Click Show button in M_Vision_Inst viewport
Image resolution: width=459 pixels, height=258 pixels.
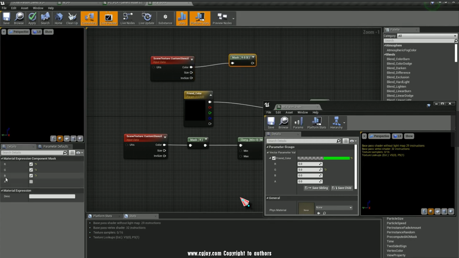coord(409,136)
